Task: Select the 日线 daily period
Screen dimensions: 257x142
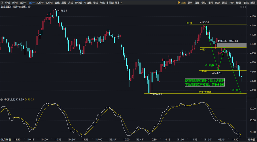Action: (x=57, y=3)
